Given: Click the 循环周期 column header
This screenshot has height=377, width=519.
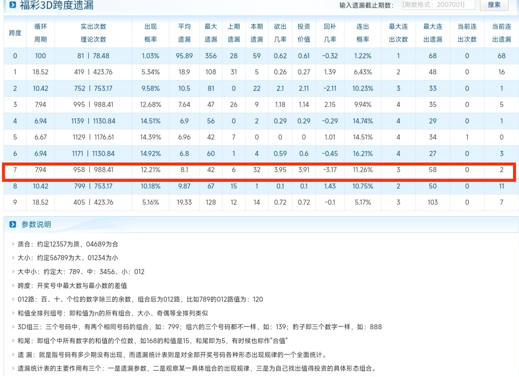Looking at the screenshot, I should click(40, 33).
